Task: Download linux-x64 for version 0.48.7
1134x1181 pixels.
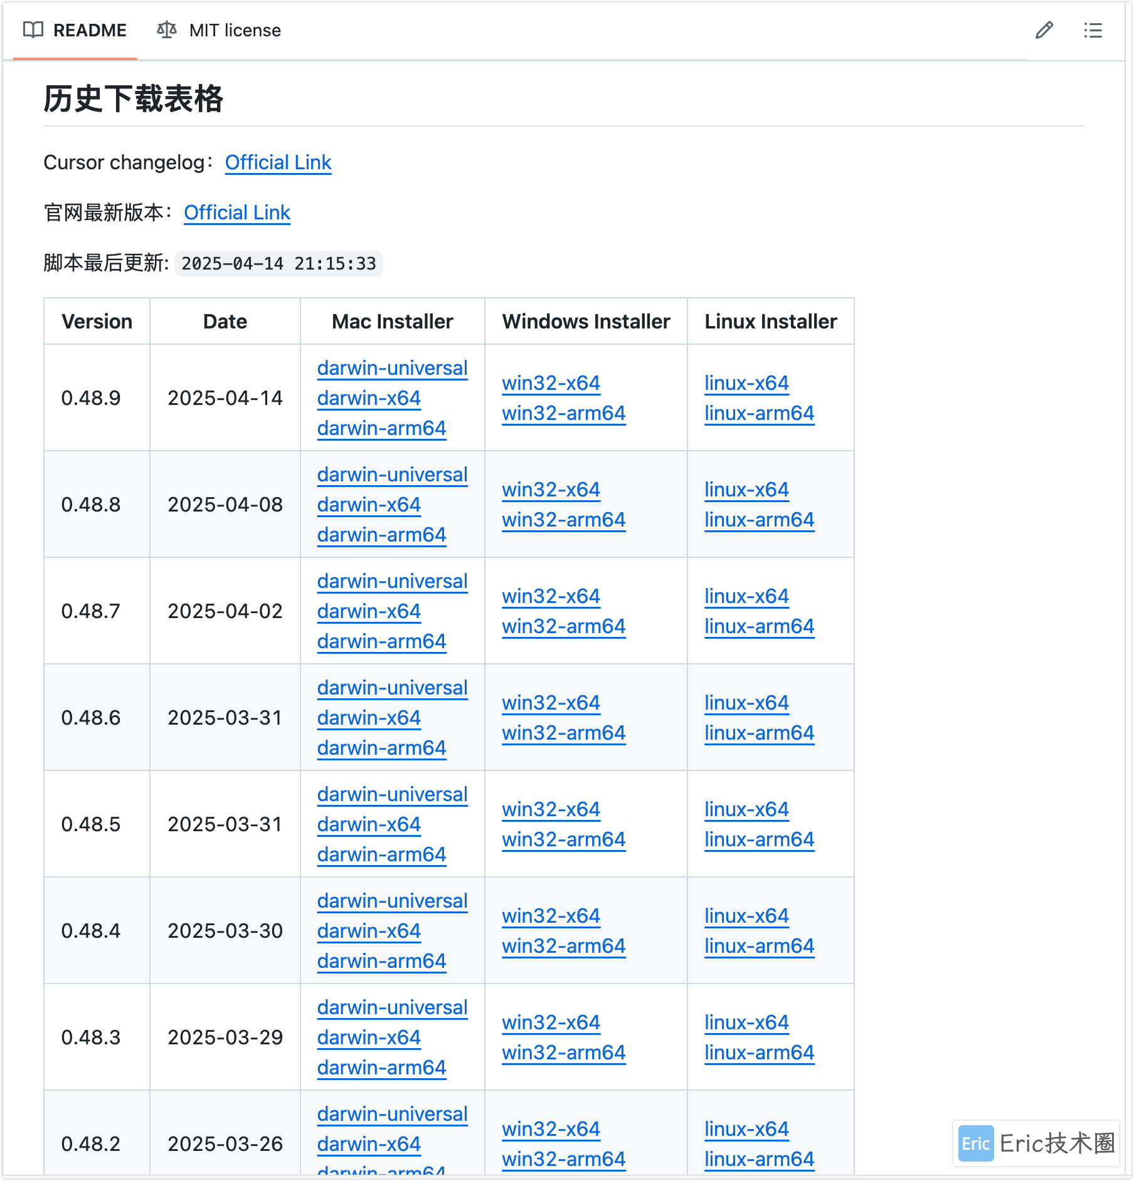Action: (x=746, y=596)
